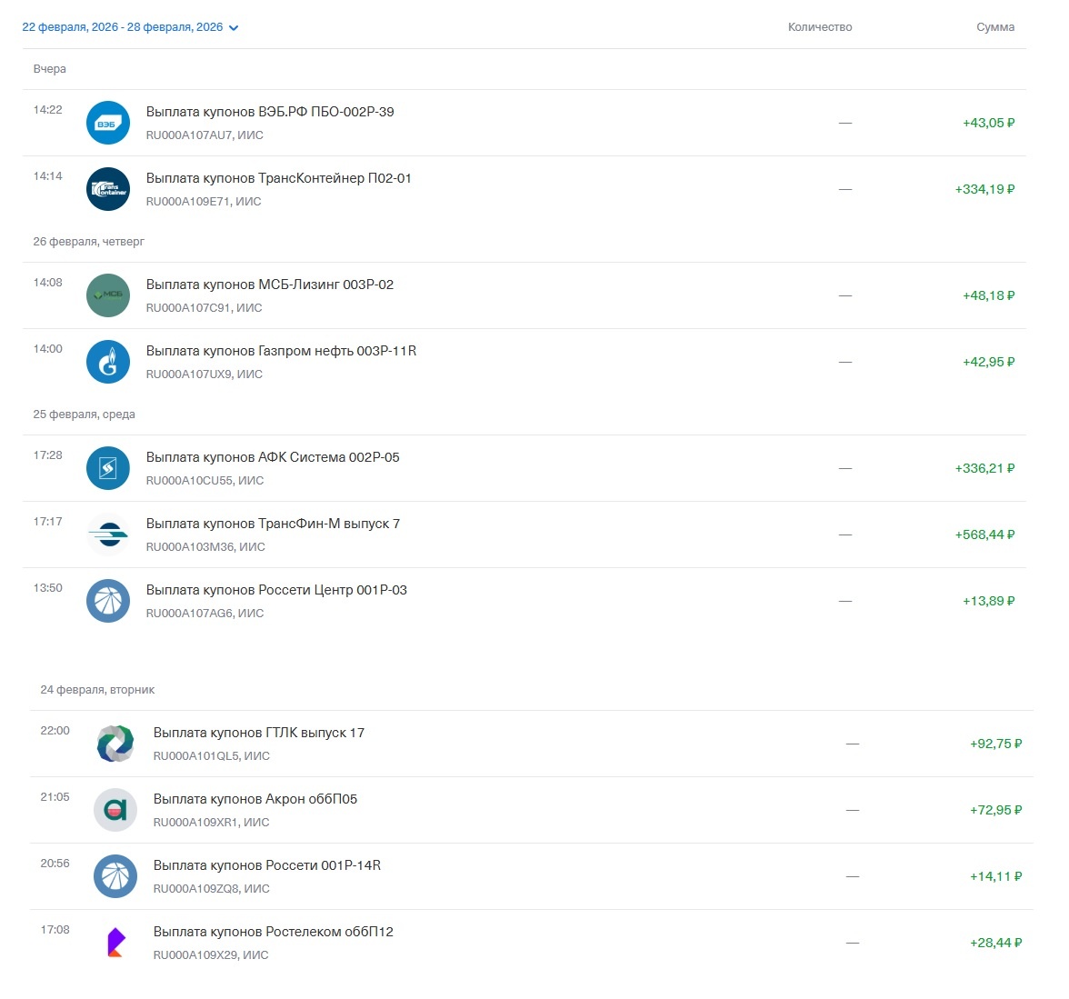Open Выплата купонов ТрансКонтейнер П02-01
This screenshot has width=1069, height=999.
[278, 178]
